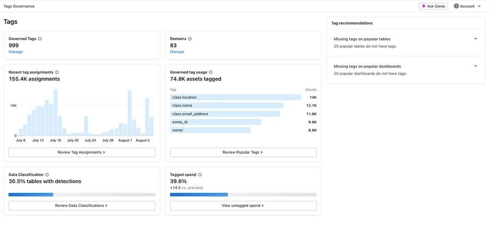Click the owner tag bar

210,130
